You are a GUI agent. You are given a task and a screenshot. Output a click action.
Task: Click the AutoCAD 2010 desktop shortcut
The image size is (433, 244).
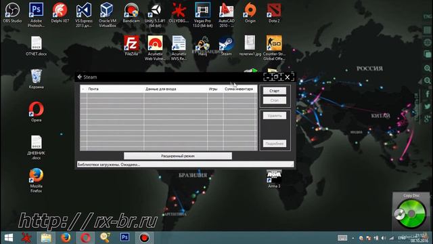(226, 14)
